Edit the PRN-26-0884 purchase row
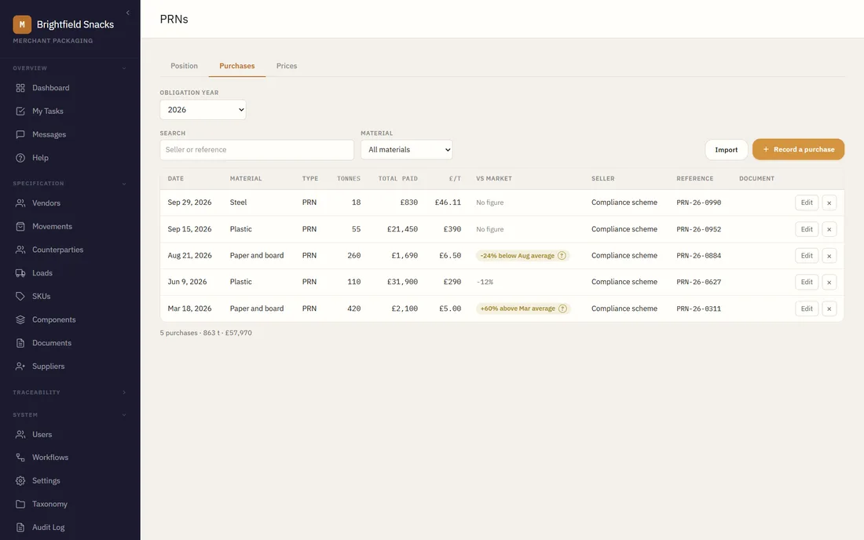The image size is (864, 540). (807, 256)
